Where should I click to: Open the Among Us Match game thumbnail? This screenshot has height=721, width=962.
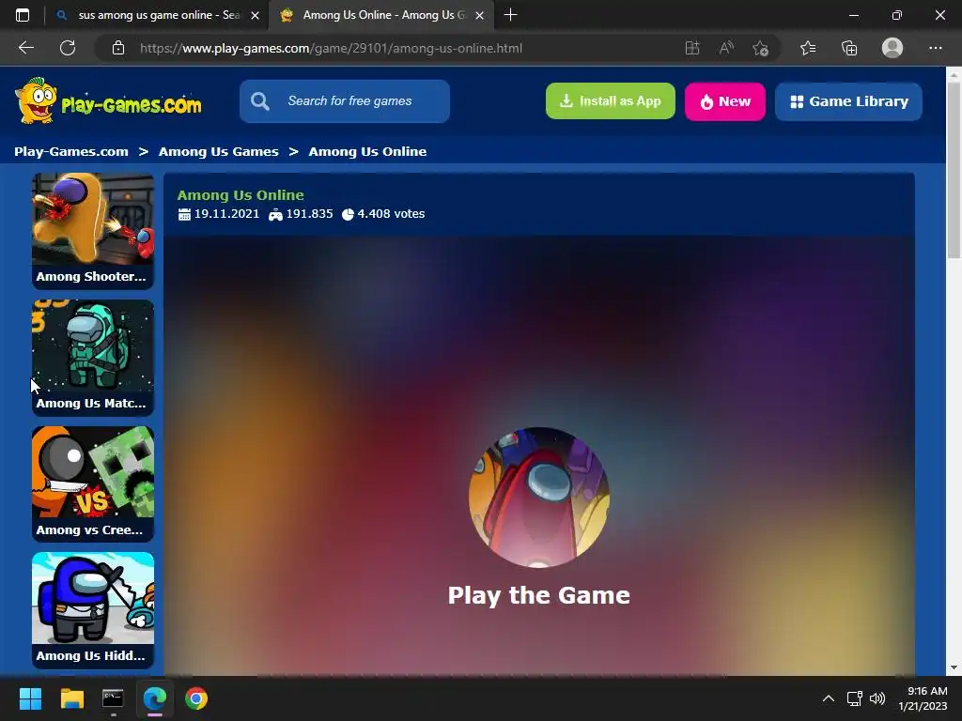click(93, 358)
